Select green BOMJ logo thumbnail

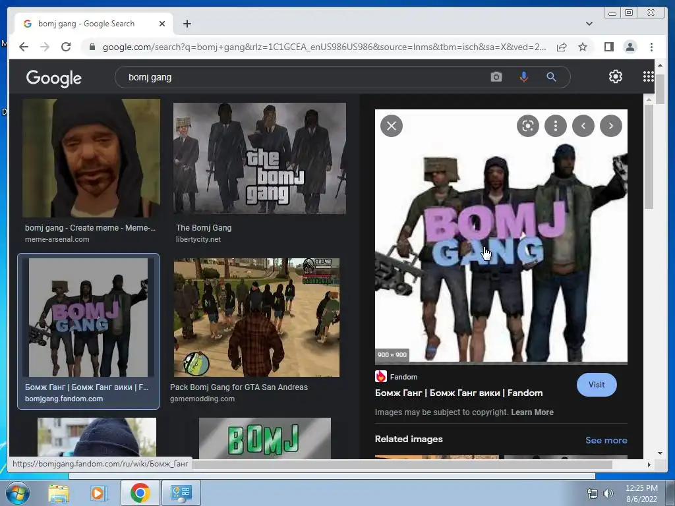[265, 438]
